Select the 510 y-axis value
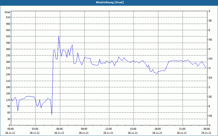 pos(8,17)
